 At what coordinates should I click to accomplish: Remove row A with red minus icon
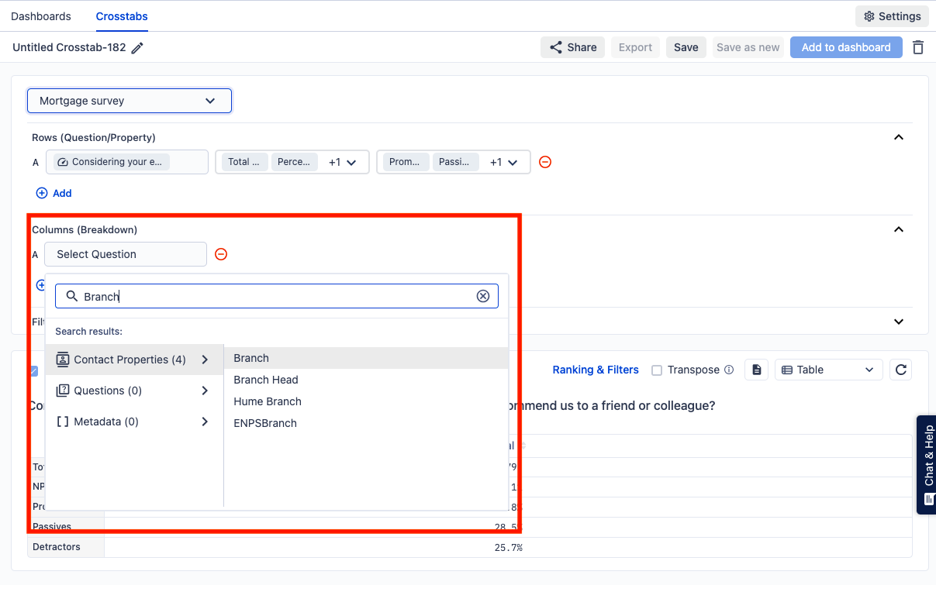pos(545,162)
